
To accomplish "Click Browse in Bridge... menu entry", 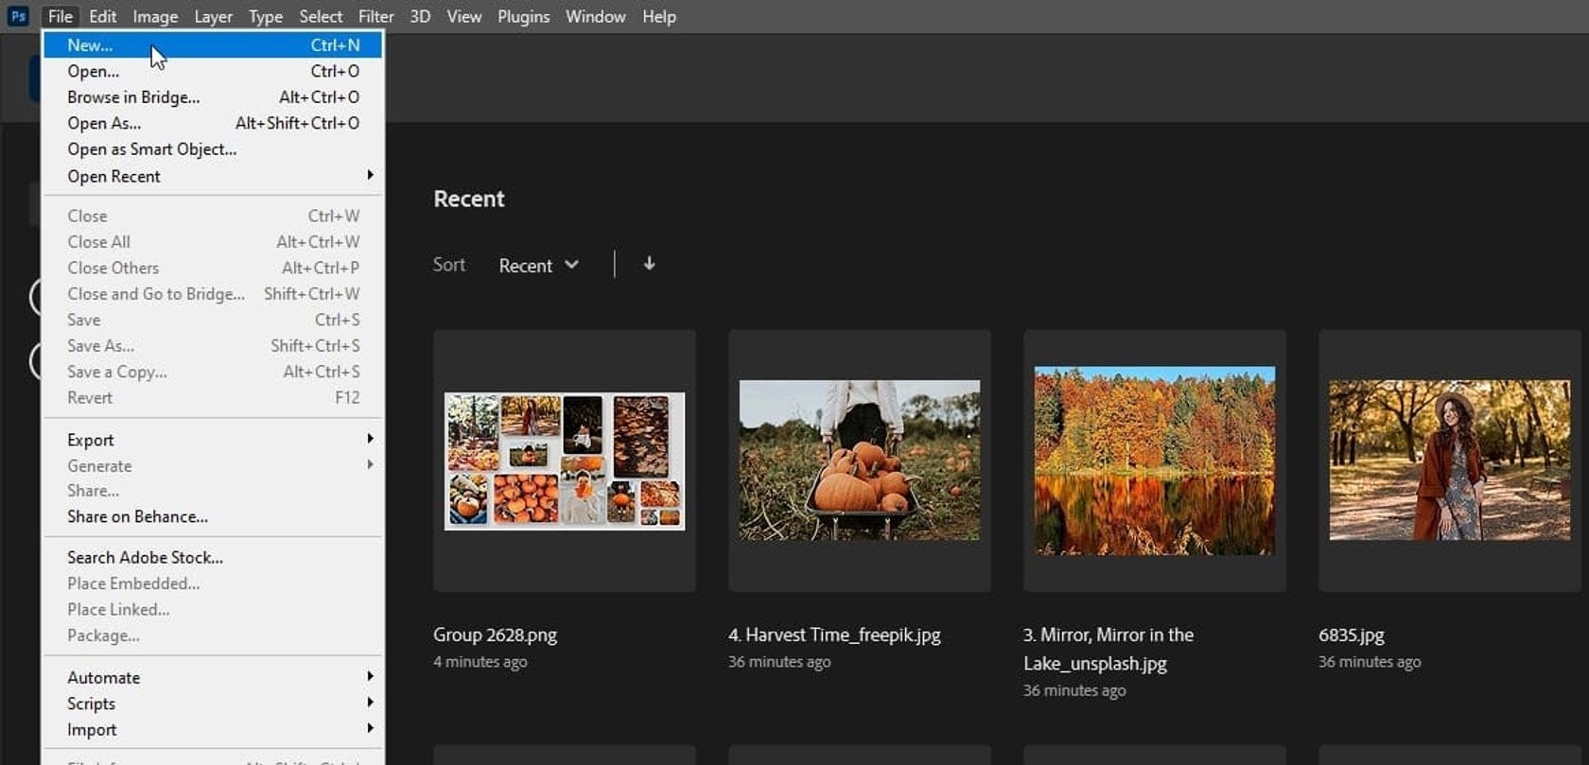I will 133,97.
